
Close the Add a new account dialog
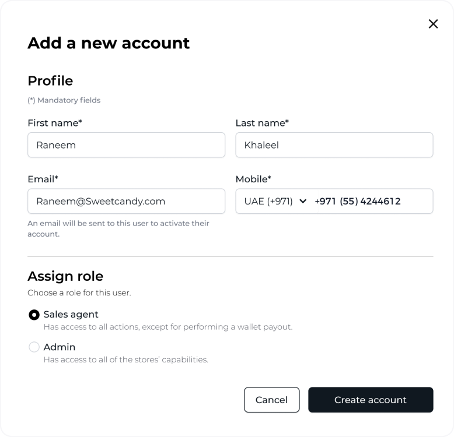(433, 24)
